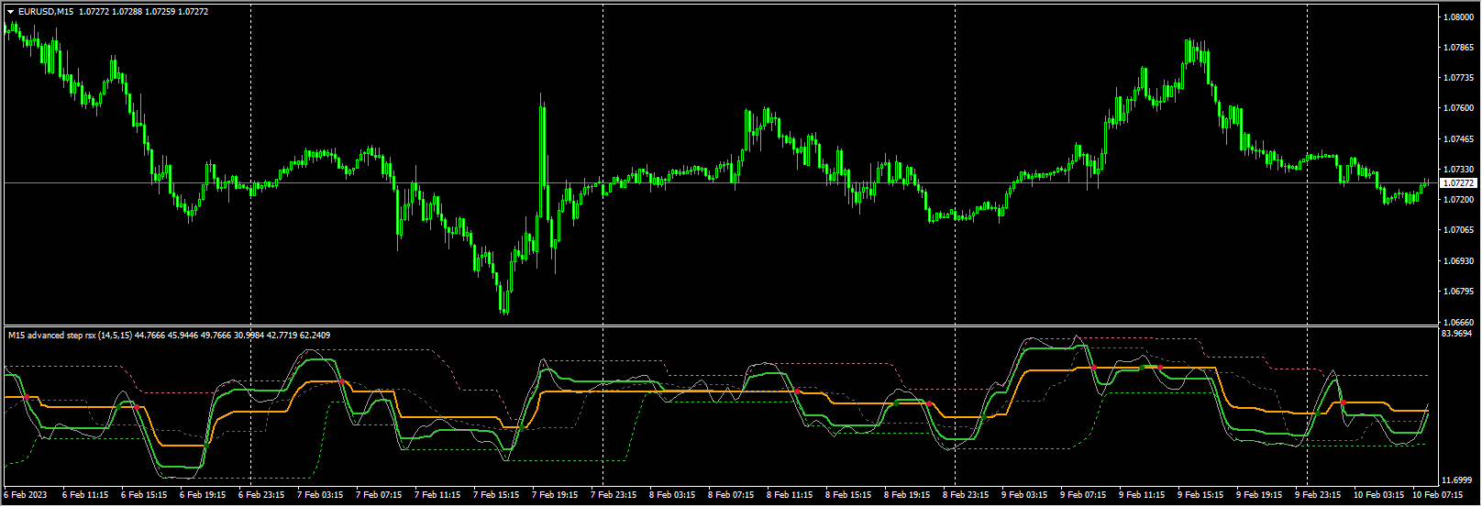Viewport: 1482px width, 507px height.
Task: Click the indicator scale maximum 83.9694
Action: pyautogui.click(x=1458, y=334)
